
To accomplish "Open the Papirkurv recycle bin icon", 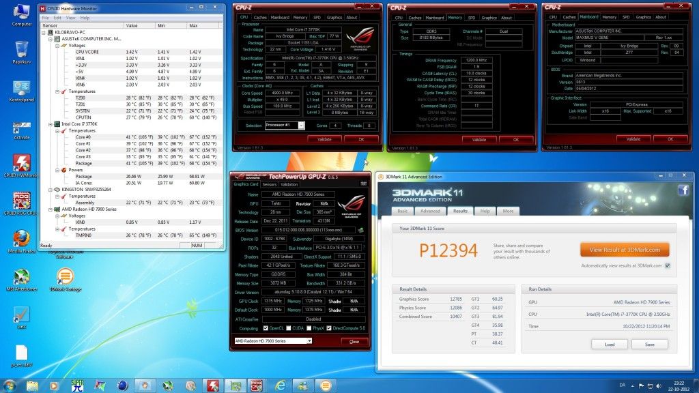I will 21,52.
